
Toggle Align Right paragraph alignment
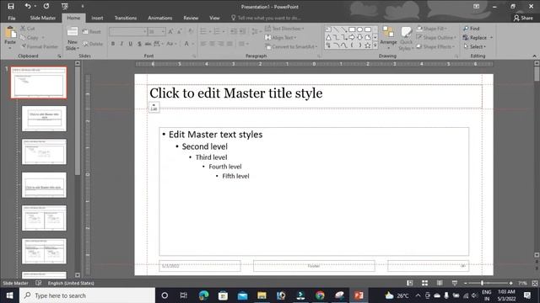[x=221, y=44]
